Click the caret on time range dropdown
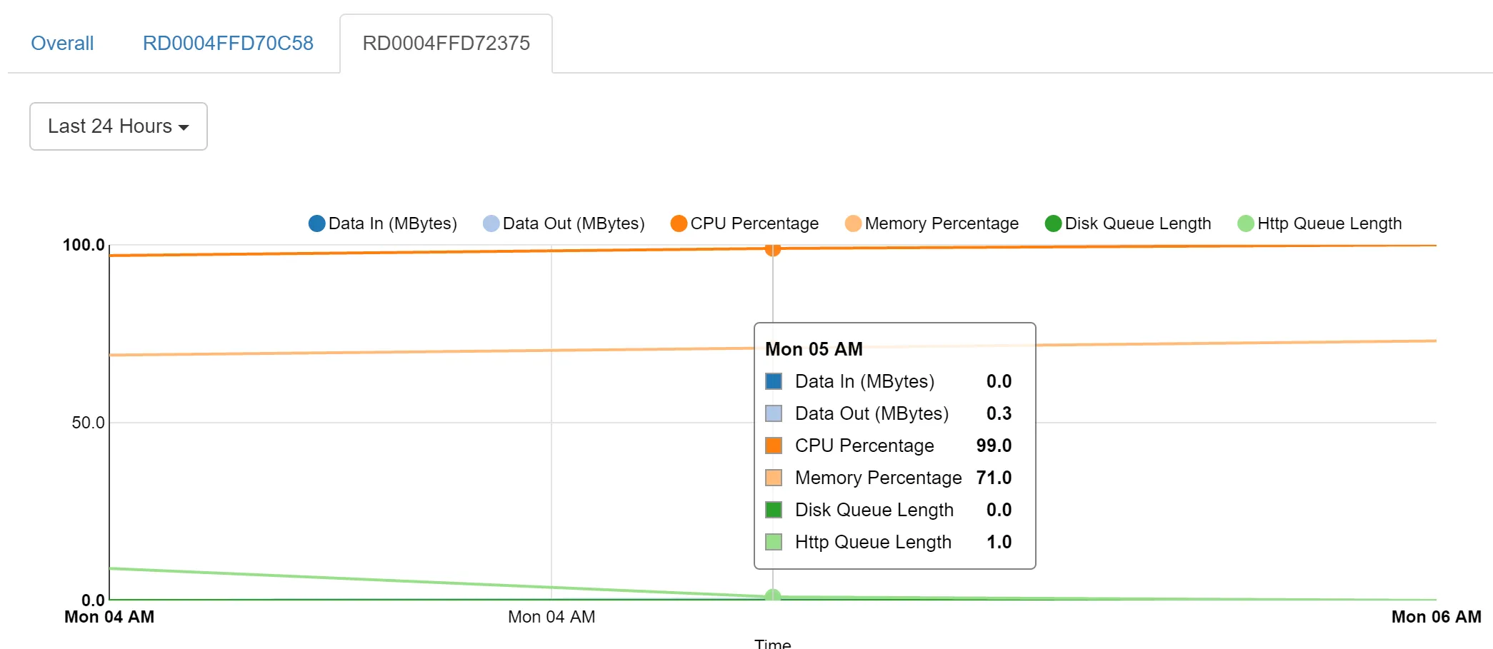The image size is (1493, 649). click(x=184, y=128)
